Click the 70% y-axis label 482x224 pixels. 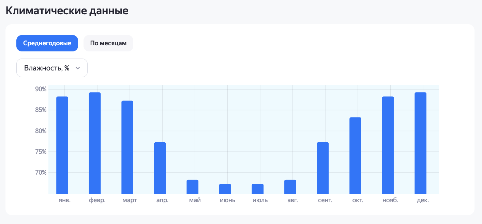pos(41,173)
